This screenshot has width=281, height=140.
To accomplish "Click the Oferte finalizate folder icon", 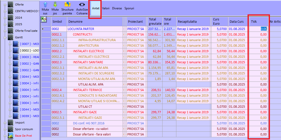I will 11,31.
